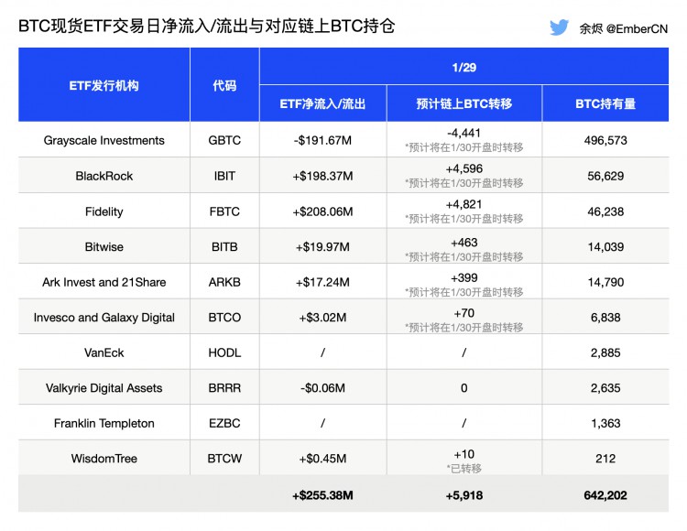
Task: Select the EZBC code cell
Action: 224,423
